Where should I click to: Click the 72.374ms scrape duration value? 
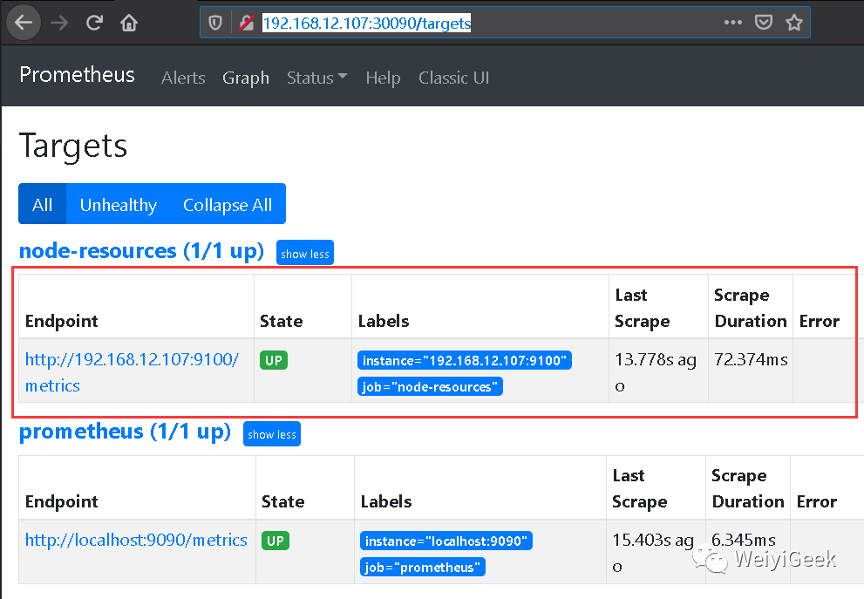(751, 359)
